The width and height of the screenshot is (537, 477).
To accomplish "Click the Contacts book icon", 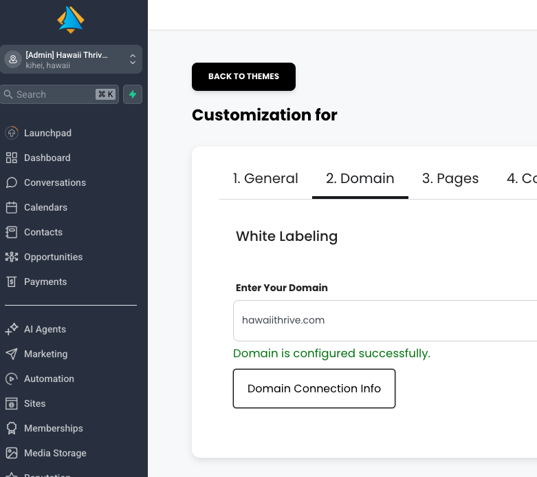I will pyautogui.click(x=12, y=232).
